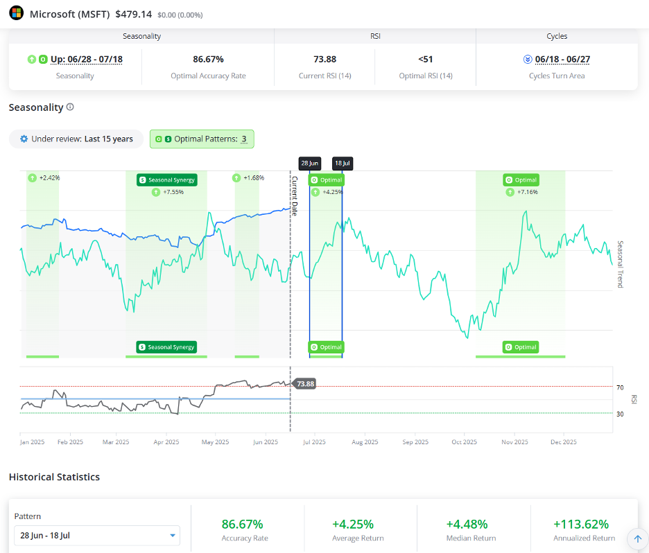649x553 pixels.
Task: Select the Seasonality header tab
Action: click(x=141, y=36)
